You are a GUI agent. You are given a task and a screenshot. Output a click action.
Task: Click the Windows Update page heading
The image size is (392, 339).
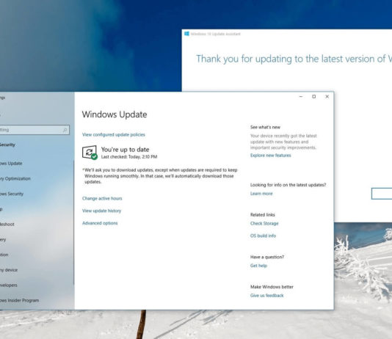coord(115,114)
